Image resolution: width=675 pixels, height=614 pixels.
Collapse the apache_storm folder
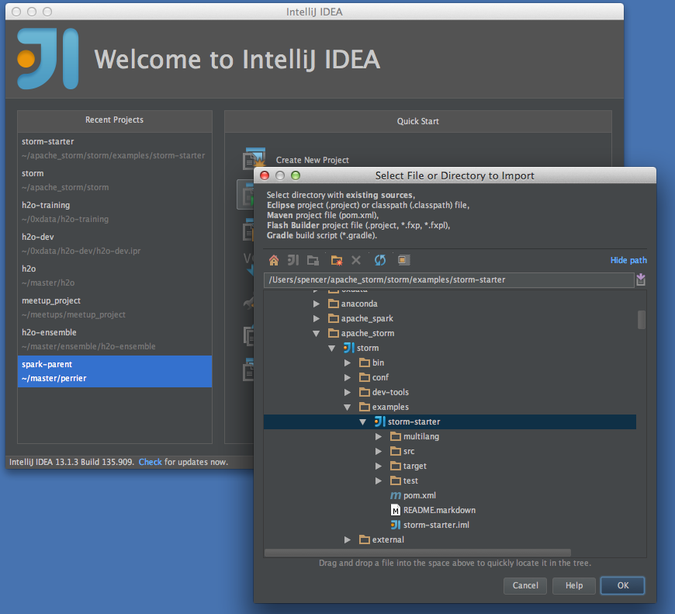point(317,333)
